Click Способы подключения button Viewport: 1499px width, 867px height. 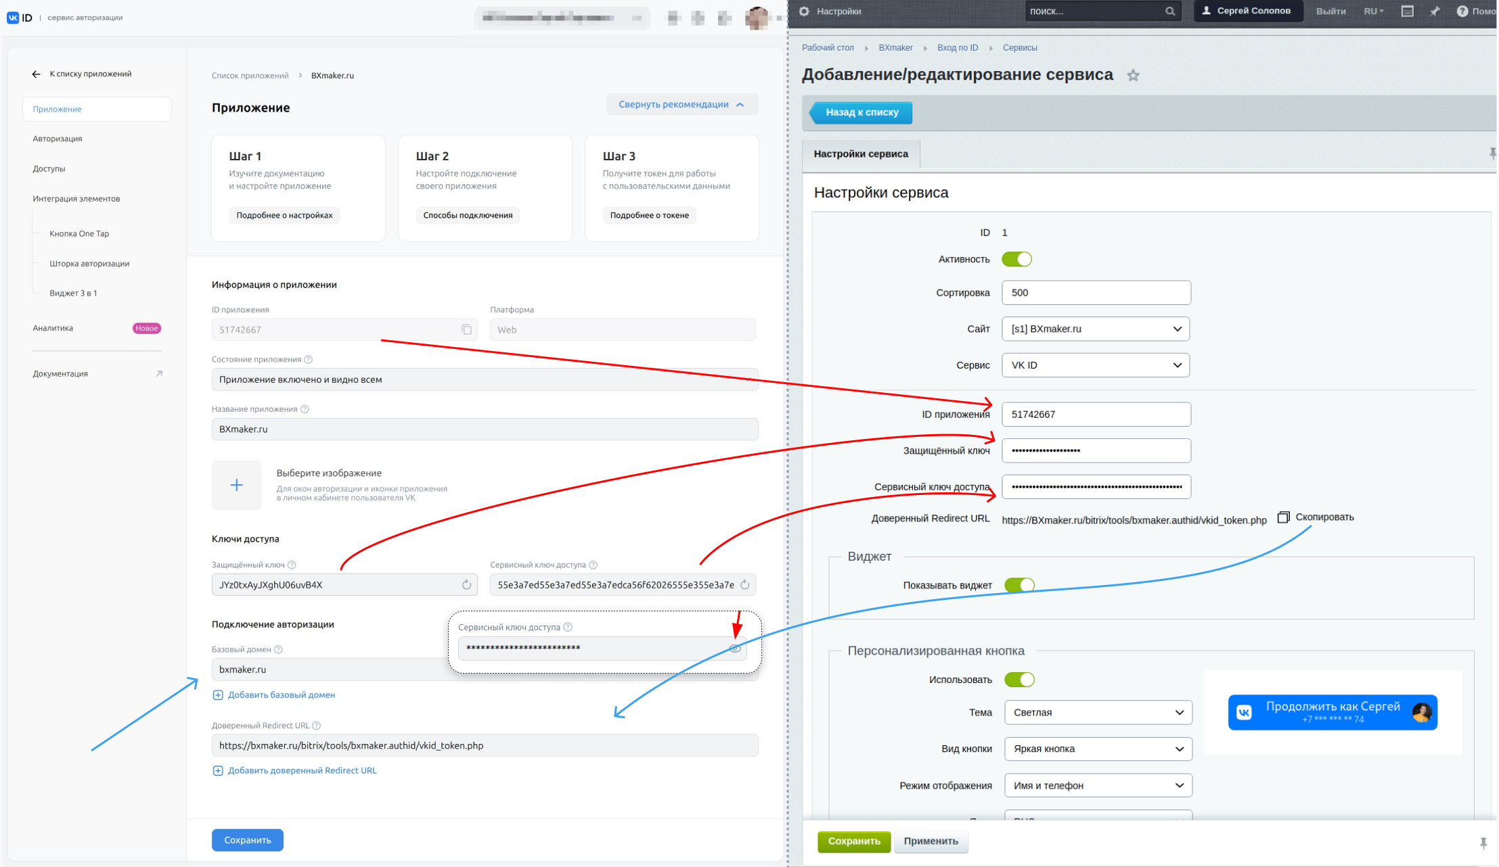[x=468, y=215]
